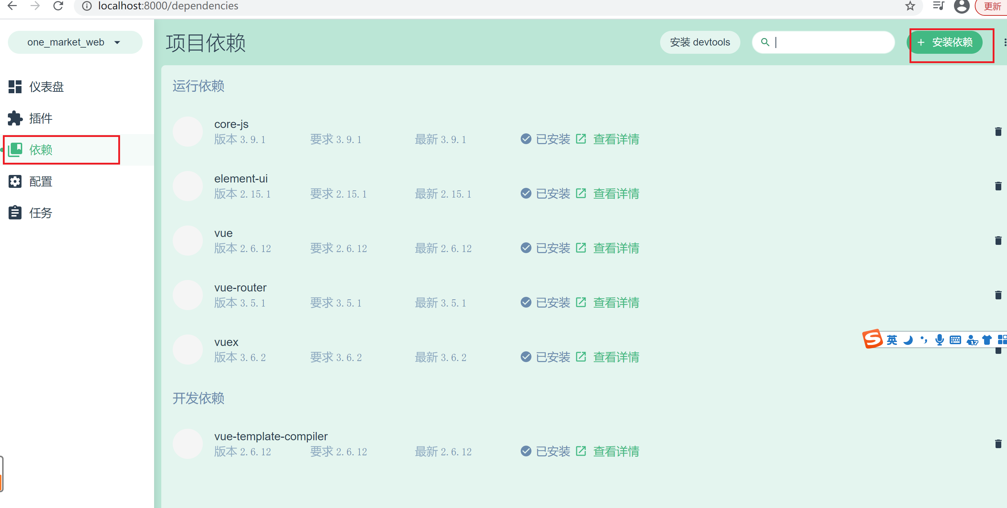Click the search magnifier icon
This screenshot has width=1007, height=508.
point(765,42)
